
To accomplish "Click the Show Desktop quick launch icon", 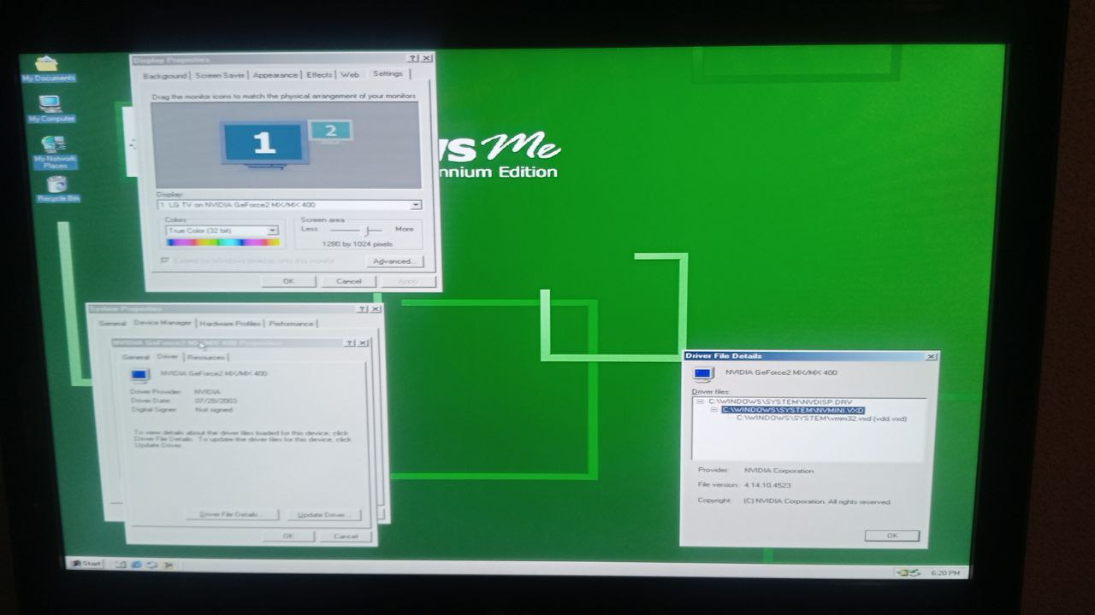I will [x=121, y=565].
